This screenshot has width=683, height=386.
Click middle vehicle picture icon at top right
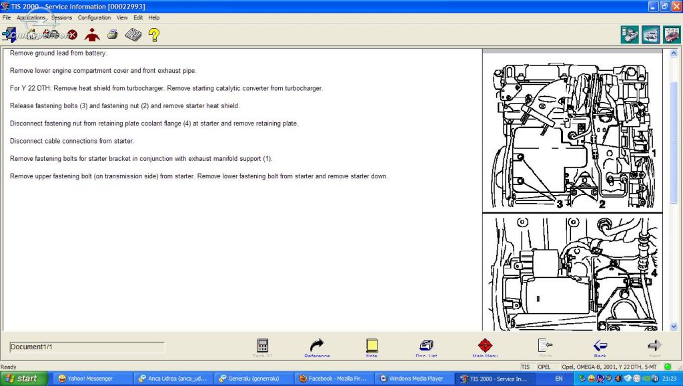(x=650, y=35)
